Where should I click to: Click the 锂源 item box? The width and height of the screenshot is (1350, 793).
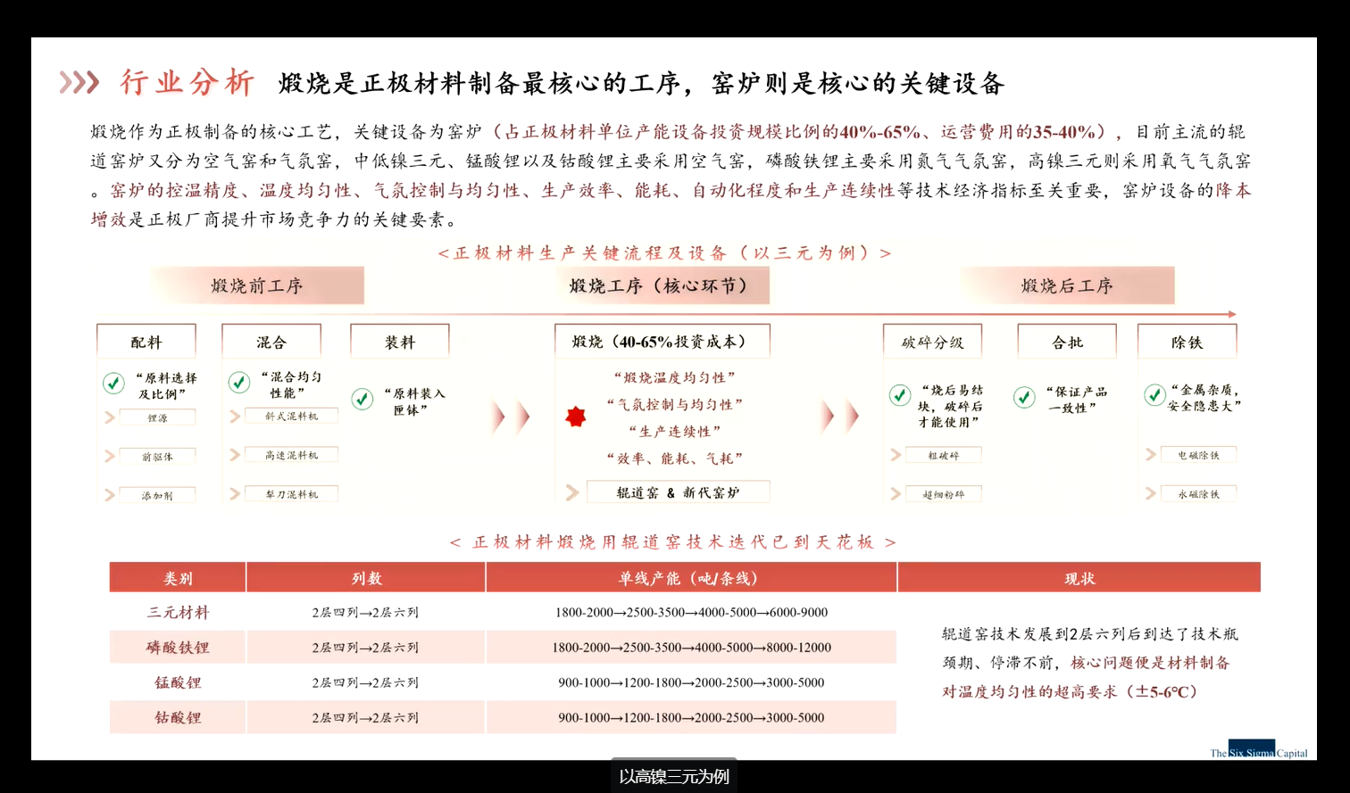(x=158, y=417)
